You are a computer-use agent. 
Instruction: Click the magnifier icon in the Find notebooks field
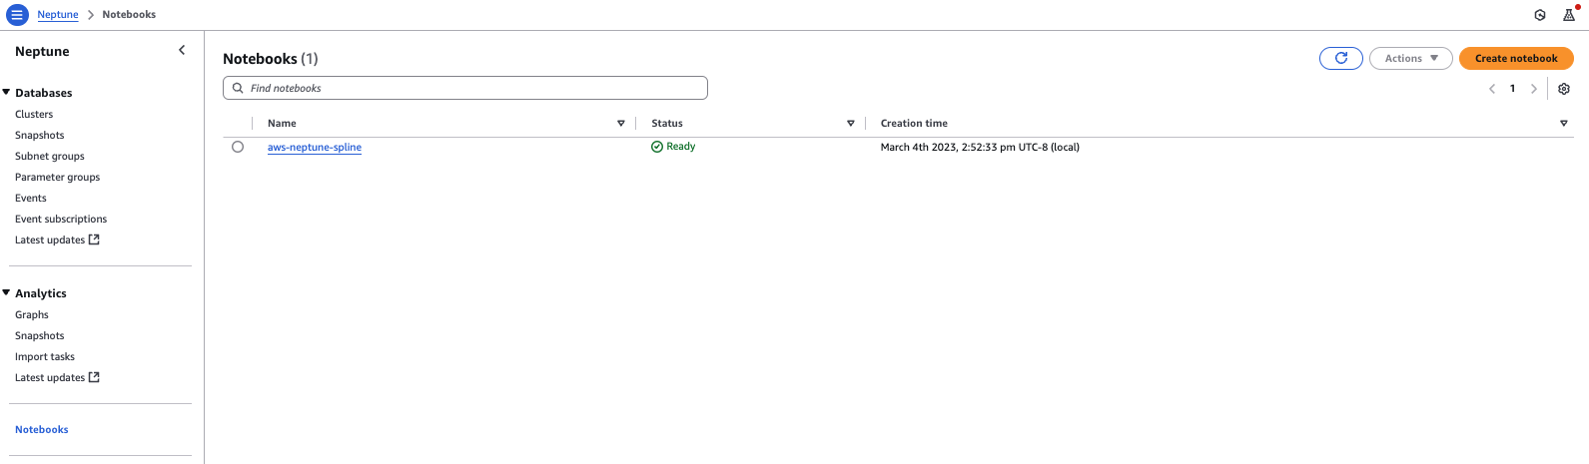(x=238, y=88)
